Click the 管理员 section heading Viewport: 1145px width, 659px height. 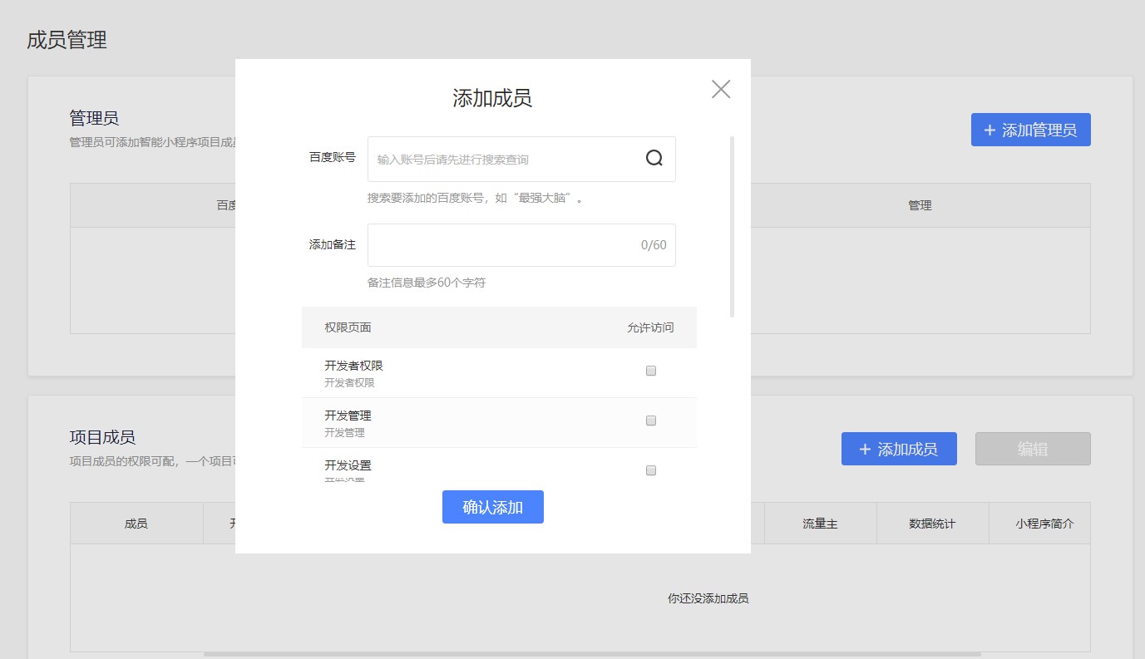(94, 118)
